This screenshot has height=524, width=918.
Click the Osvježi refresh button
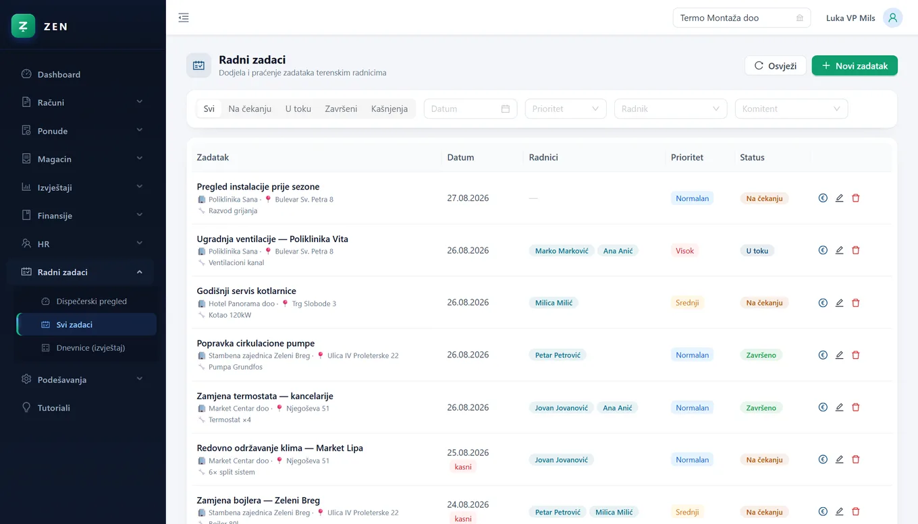(x=776, y=65)
